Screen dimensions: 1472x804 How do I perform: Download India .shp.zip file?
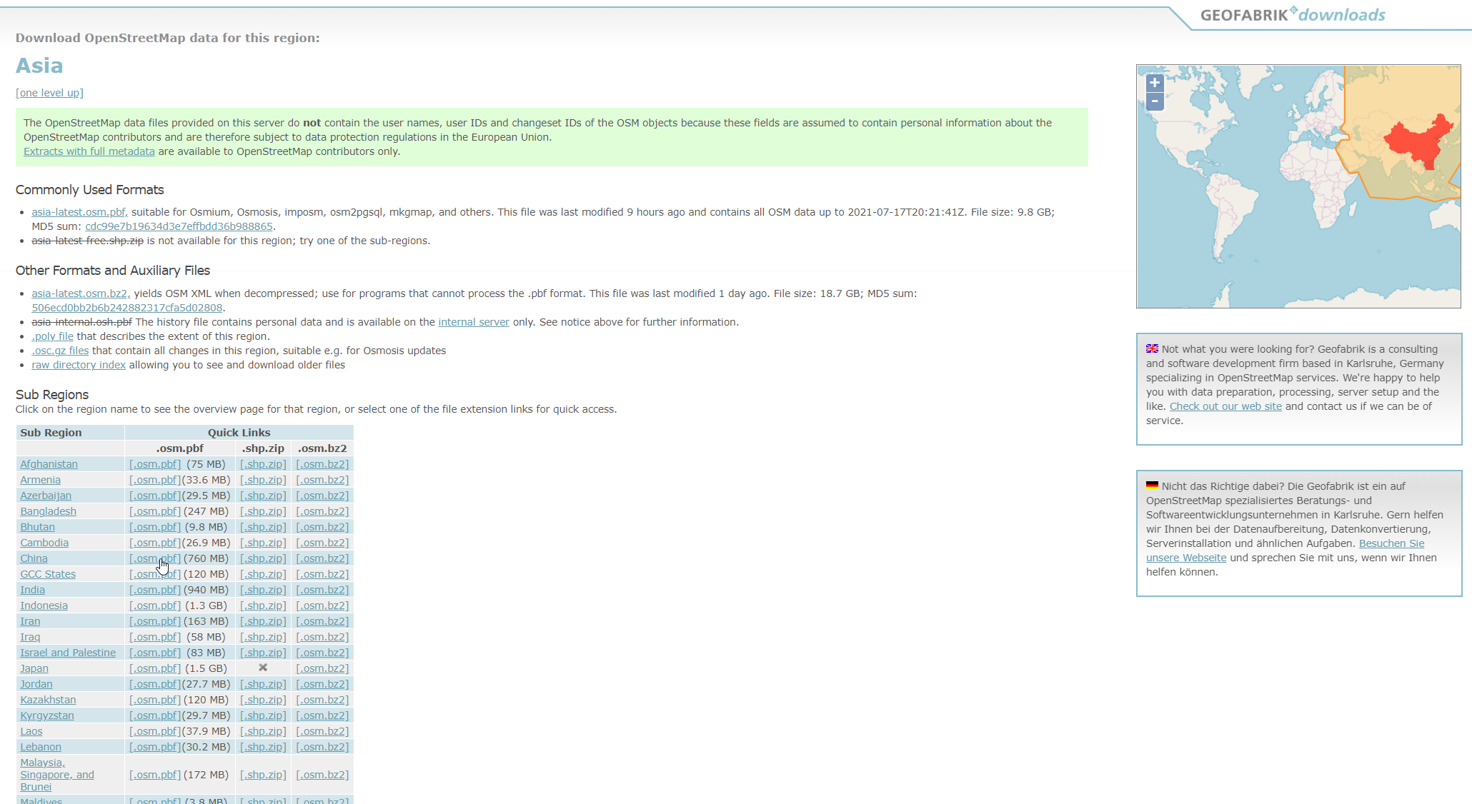263,590
